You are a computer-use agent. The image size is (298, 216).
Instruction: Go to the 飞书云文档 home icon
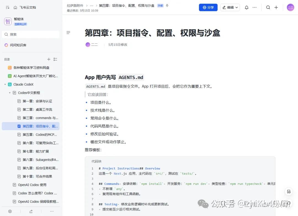click(15, 7)
